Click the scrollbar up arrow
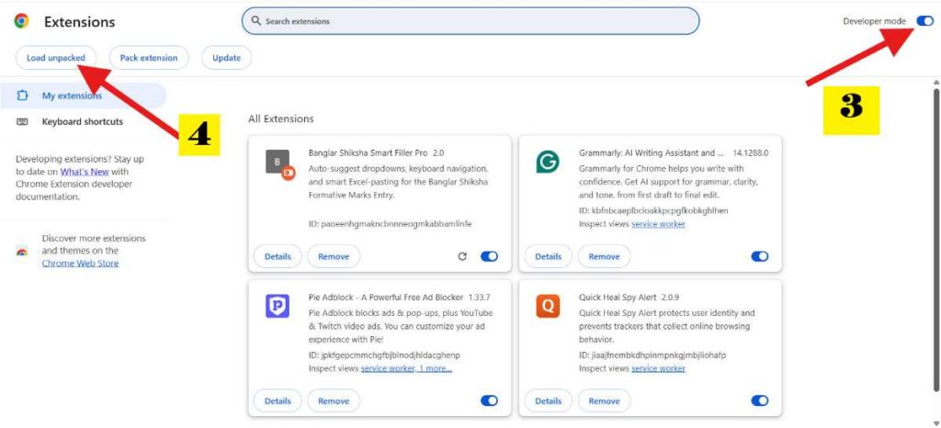 pos(936,82)
